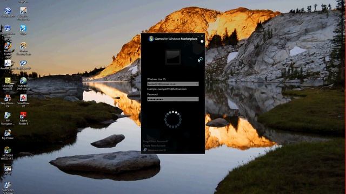Viewport: 346px width, 194px height.
Task: Click the gamer picture placeholder tile
Action: point(173,57)
